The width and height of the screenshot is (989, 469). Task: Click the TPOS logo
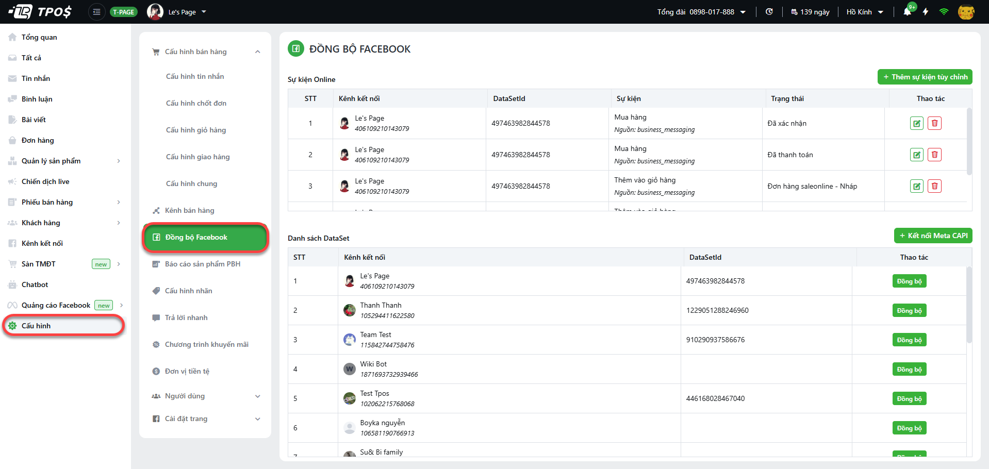[40, 11]
